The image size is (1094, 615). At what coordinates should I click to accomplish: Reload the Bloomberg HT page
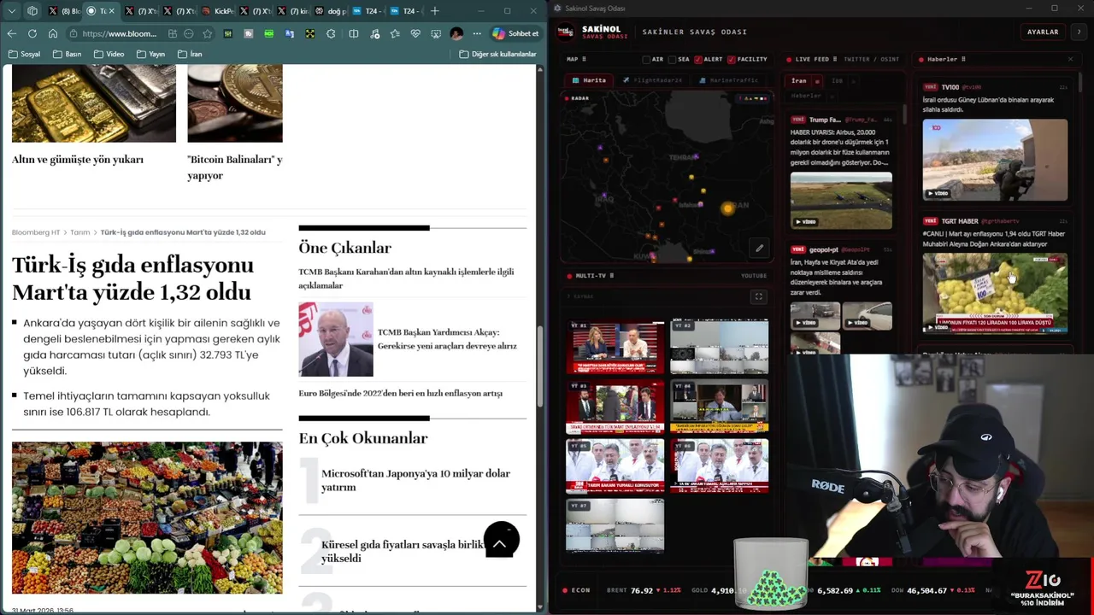coord(32,33)
